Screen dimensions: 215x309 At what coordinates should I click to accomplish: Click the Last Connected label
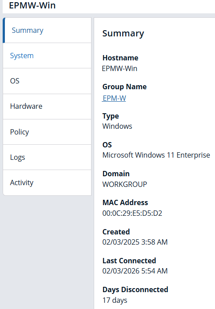[129, 261]
